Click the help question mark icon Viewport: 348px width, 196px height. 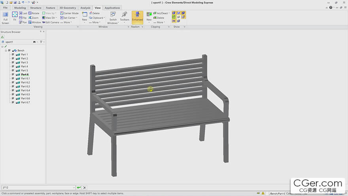[331, 8]
